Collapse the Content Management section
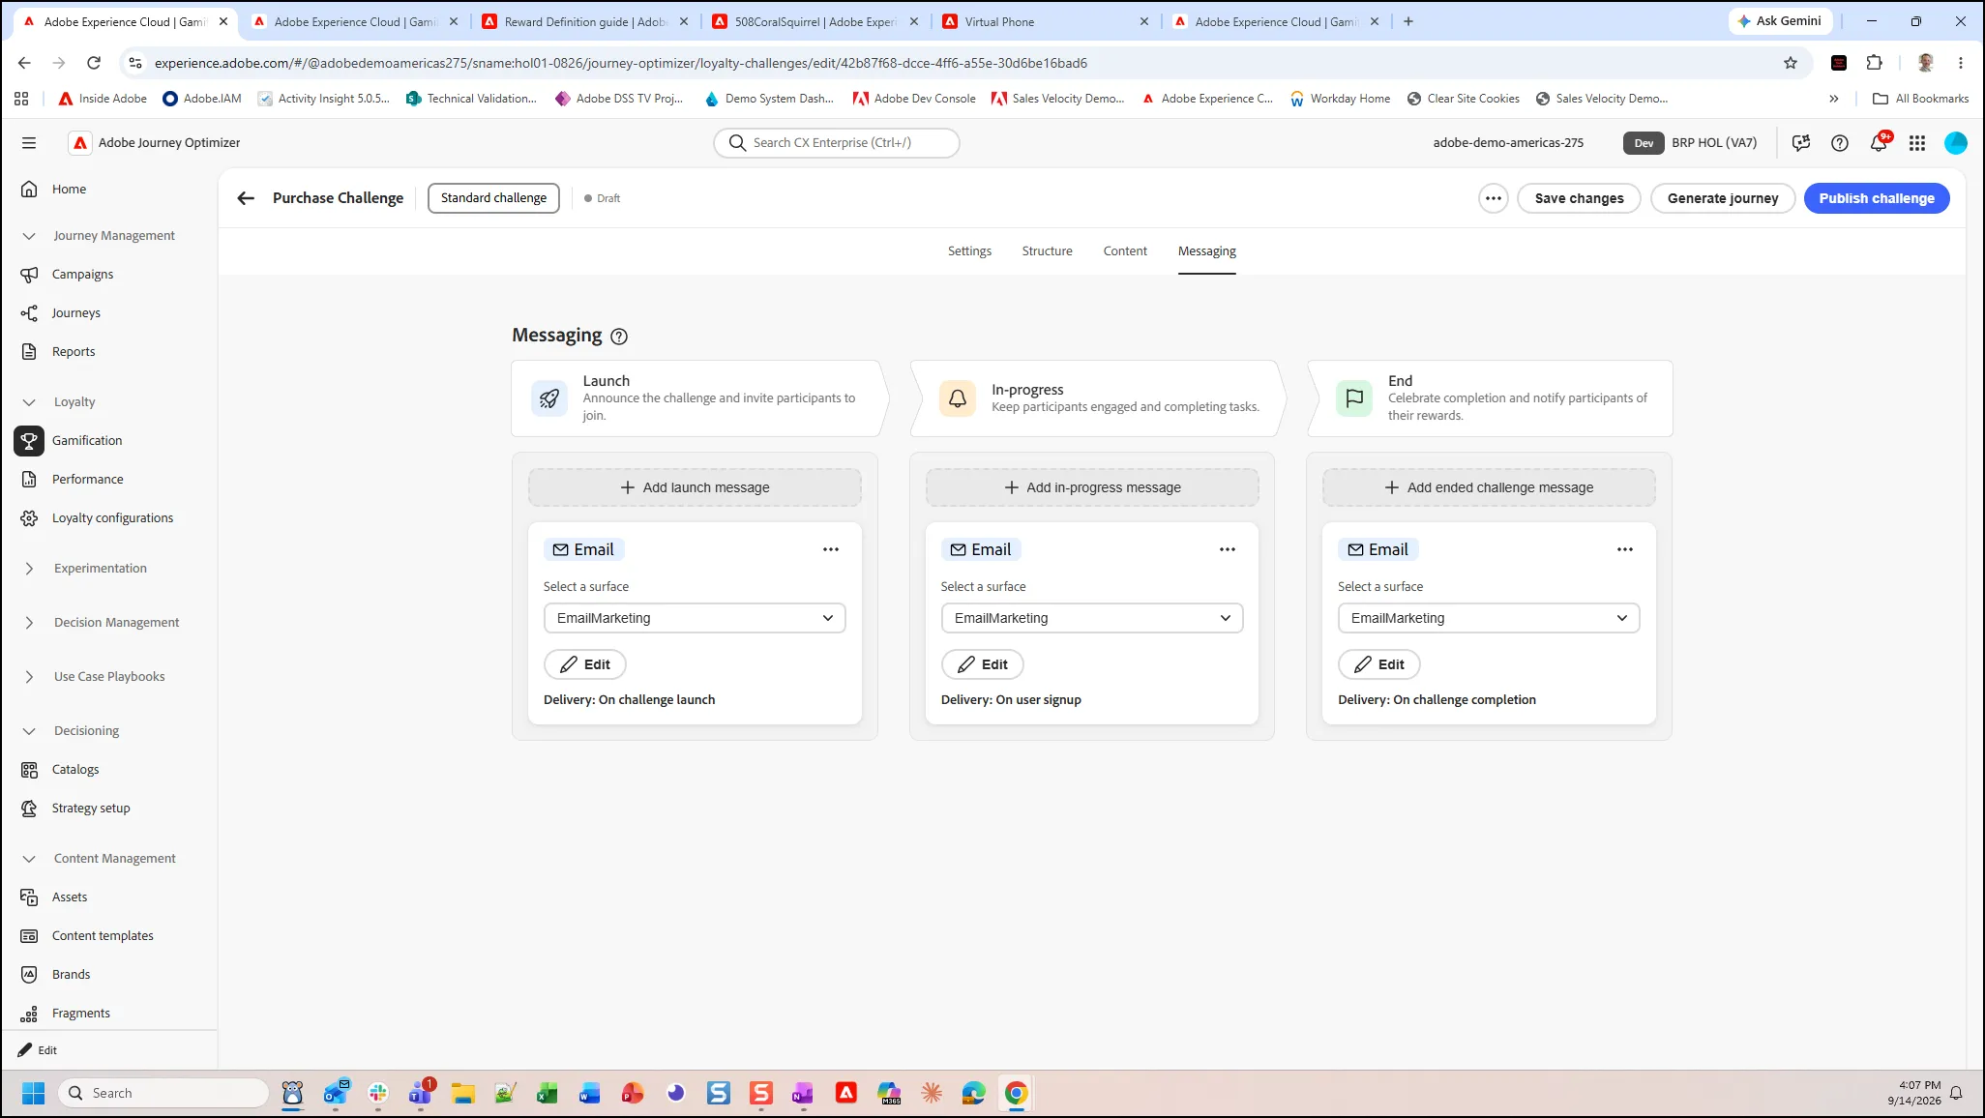The image size is (1985, 1118). click(29, 859)
